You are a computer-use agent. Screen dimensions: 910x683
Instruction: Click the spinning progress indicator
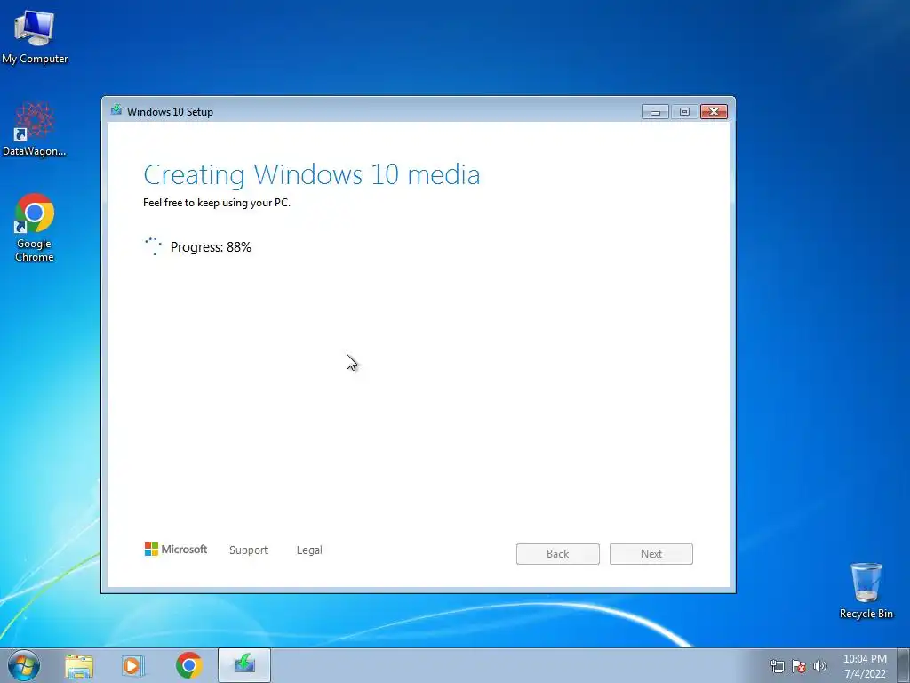(x=153, y=246)
